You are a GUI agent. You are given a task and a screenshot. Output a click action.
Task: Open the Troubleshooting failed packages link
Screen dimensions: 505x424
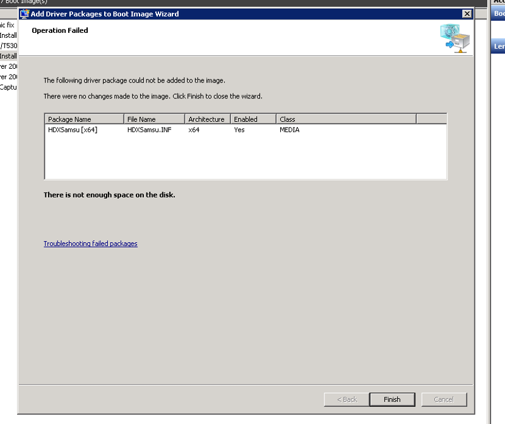pos(90,244)
